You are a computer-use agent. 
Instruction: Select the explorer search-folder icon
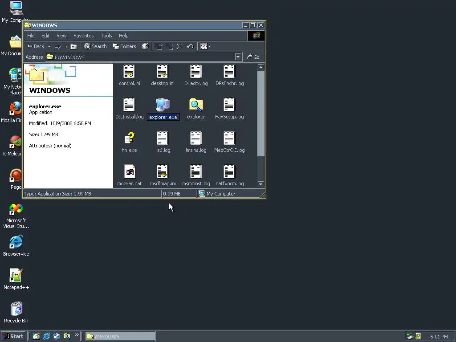[x=196, y=105]
